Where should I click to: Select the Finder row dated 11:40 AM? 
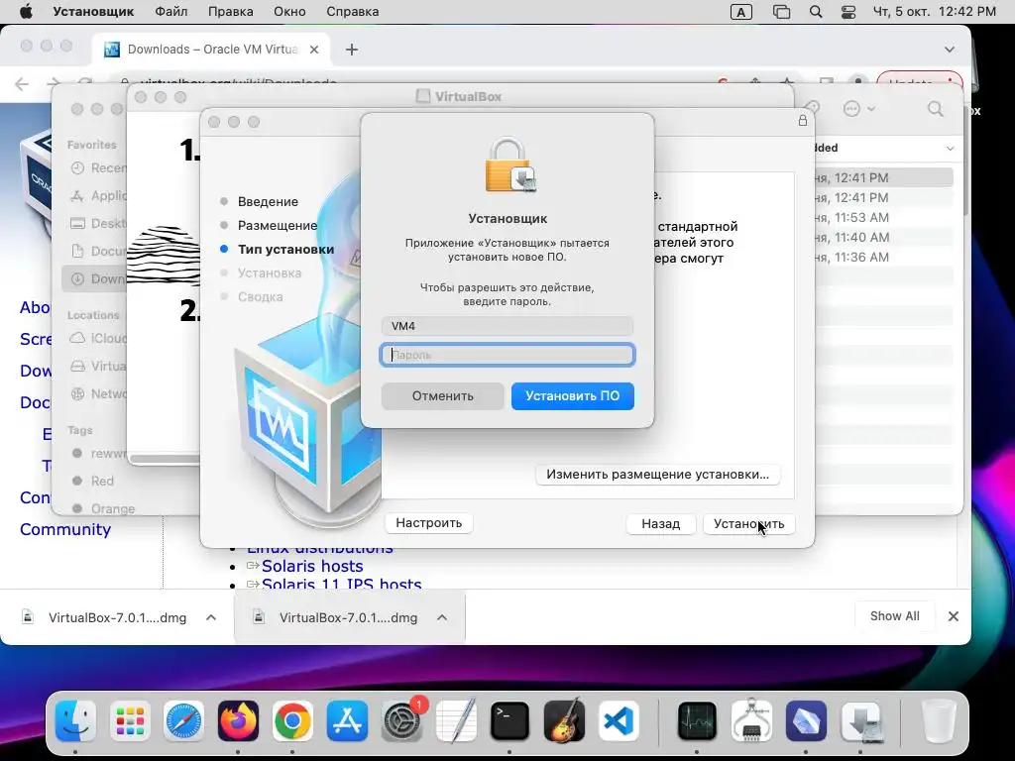883,237
